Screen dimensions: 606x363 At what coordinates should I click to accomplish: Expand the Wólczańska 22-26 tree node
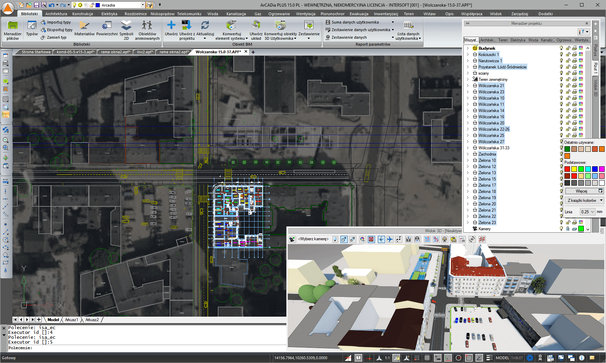pyautogui.click(x=468, y=129)
